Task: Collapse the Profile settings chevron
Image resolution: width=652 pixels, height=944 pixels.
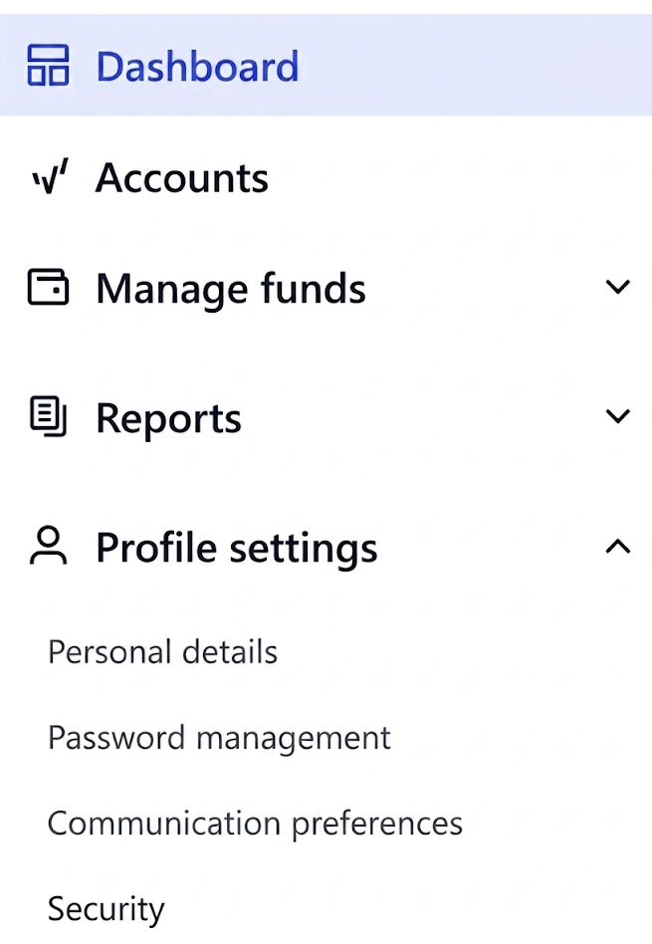Action: [618, 546]
